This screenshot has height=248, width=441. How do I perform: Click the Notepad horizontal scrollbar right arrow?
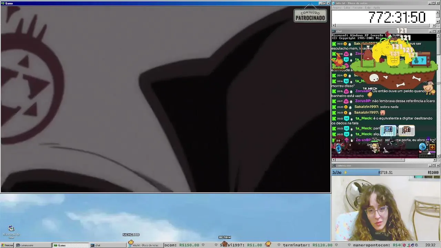coord(434,25)
